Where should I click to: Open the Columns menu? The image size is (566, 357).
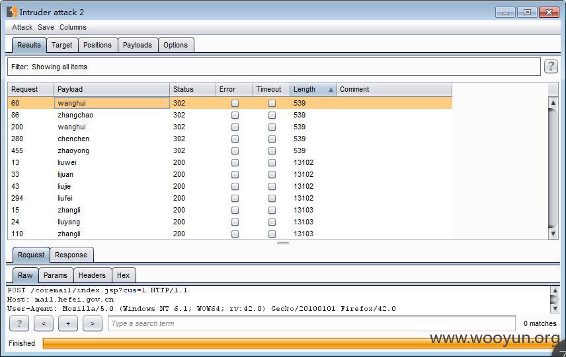(x=73, y=27)
